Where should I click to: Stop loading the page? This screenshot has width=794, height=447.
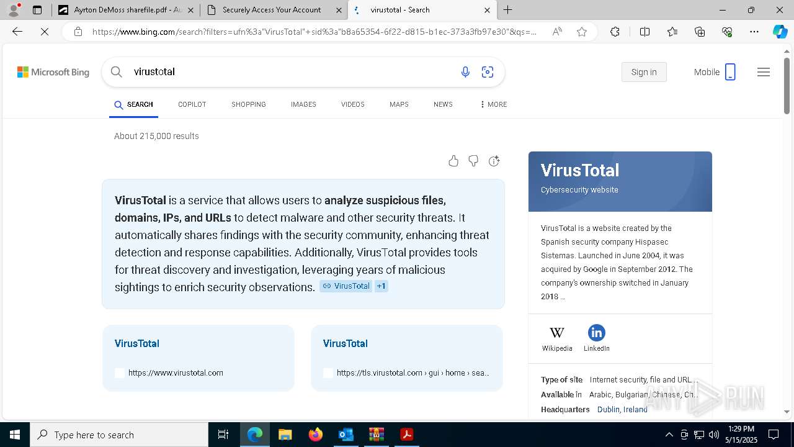tap(45, 32)
